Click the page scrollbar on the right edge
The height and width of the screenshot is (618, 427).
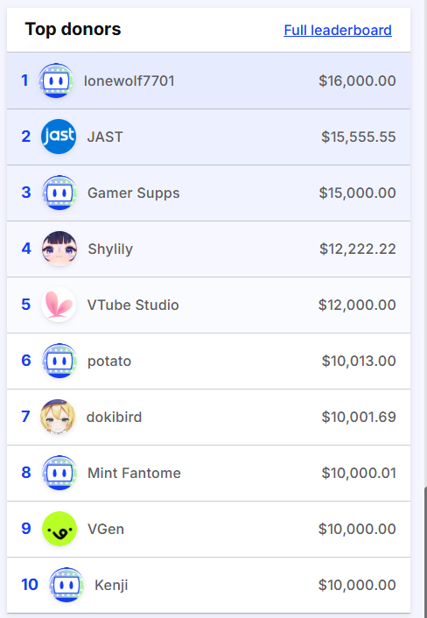coord(425,551)
